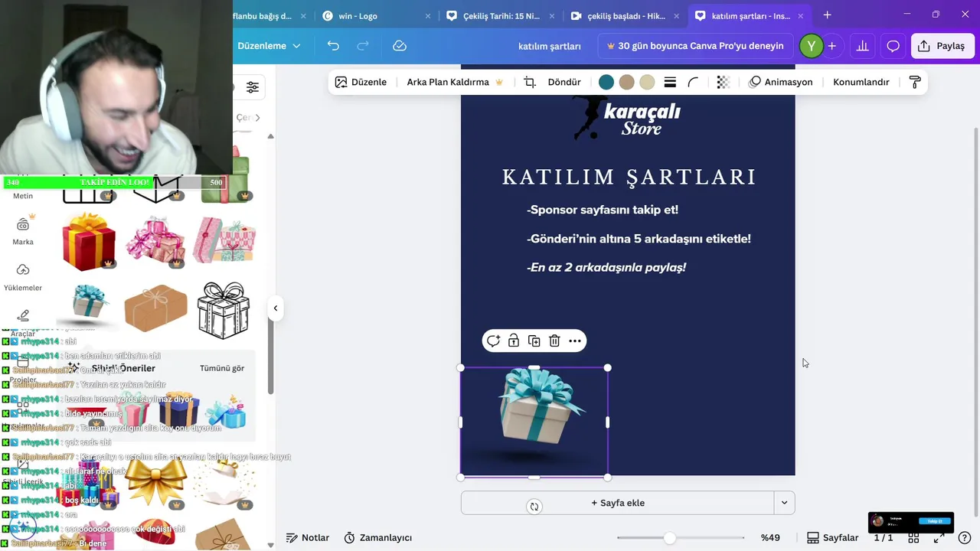The width and height of the screenshot is (980, 551).
Task: Select the En az 2 arkadaşınla paylaş line
Action: pos(606,267)
